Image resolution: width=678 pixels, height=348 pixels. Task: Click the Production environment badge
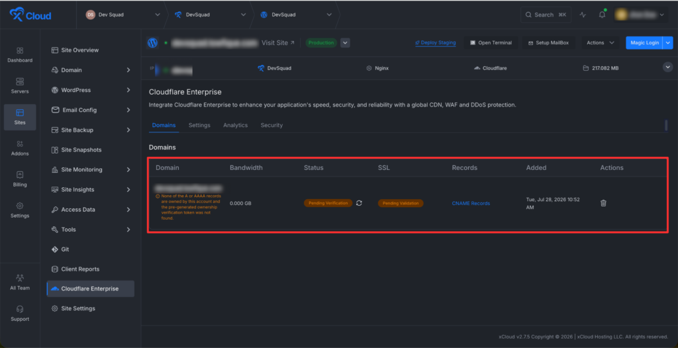click(321, 43)
